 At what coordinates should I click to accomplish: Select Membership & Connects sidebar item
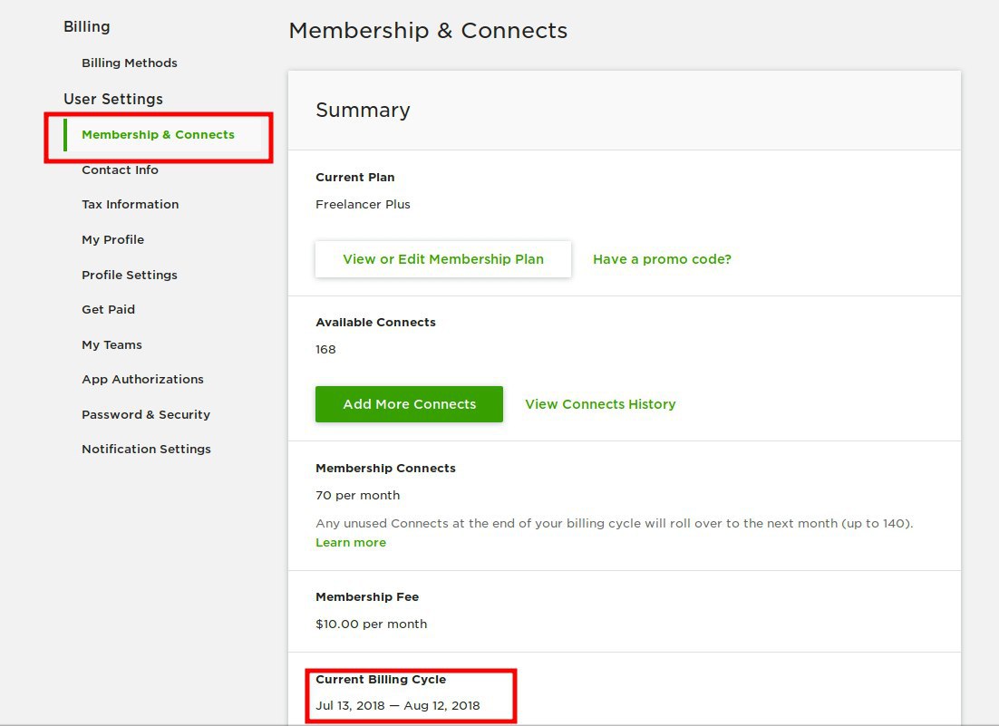click(158, 135)
